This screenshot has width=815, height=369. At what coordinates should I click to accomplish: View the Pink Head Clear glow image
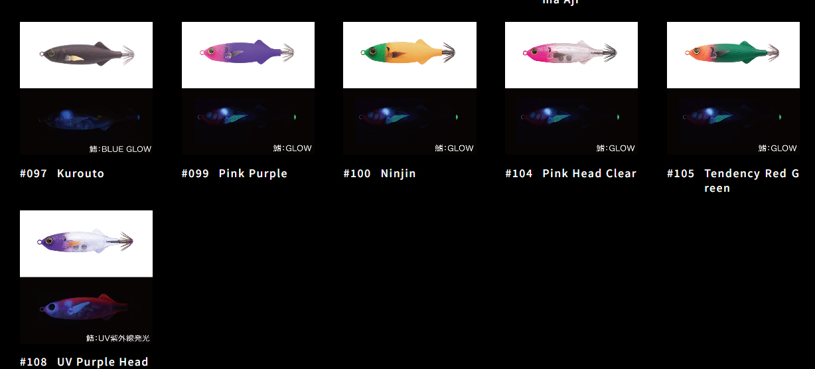pyautogui.click(x=571, y=121)
